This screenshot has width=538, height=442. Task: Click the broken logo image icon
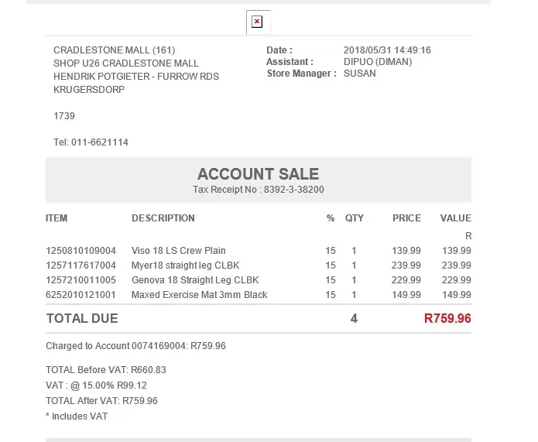pyautogui.click(x=257, y=22)
